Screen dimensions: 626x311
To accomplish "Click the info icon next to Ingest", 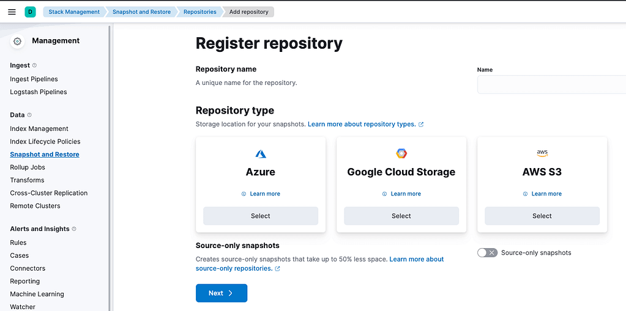I will (34, 65).
